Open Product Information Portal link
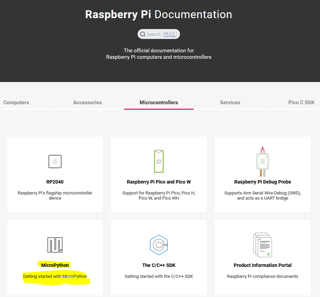 (262, 265)
